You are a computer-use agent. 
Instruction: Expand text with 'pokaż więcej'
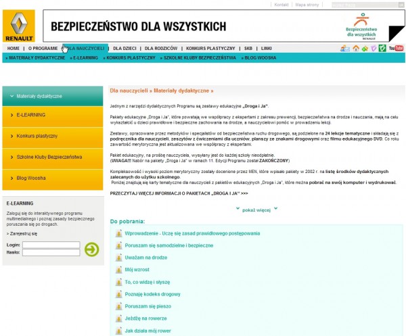(256, 210)
